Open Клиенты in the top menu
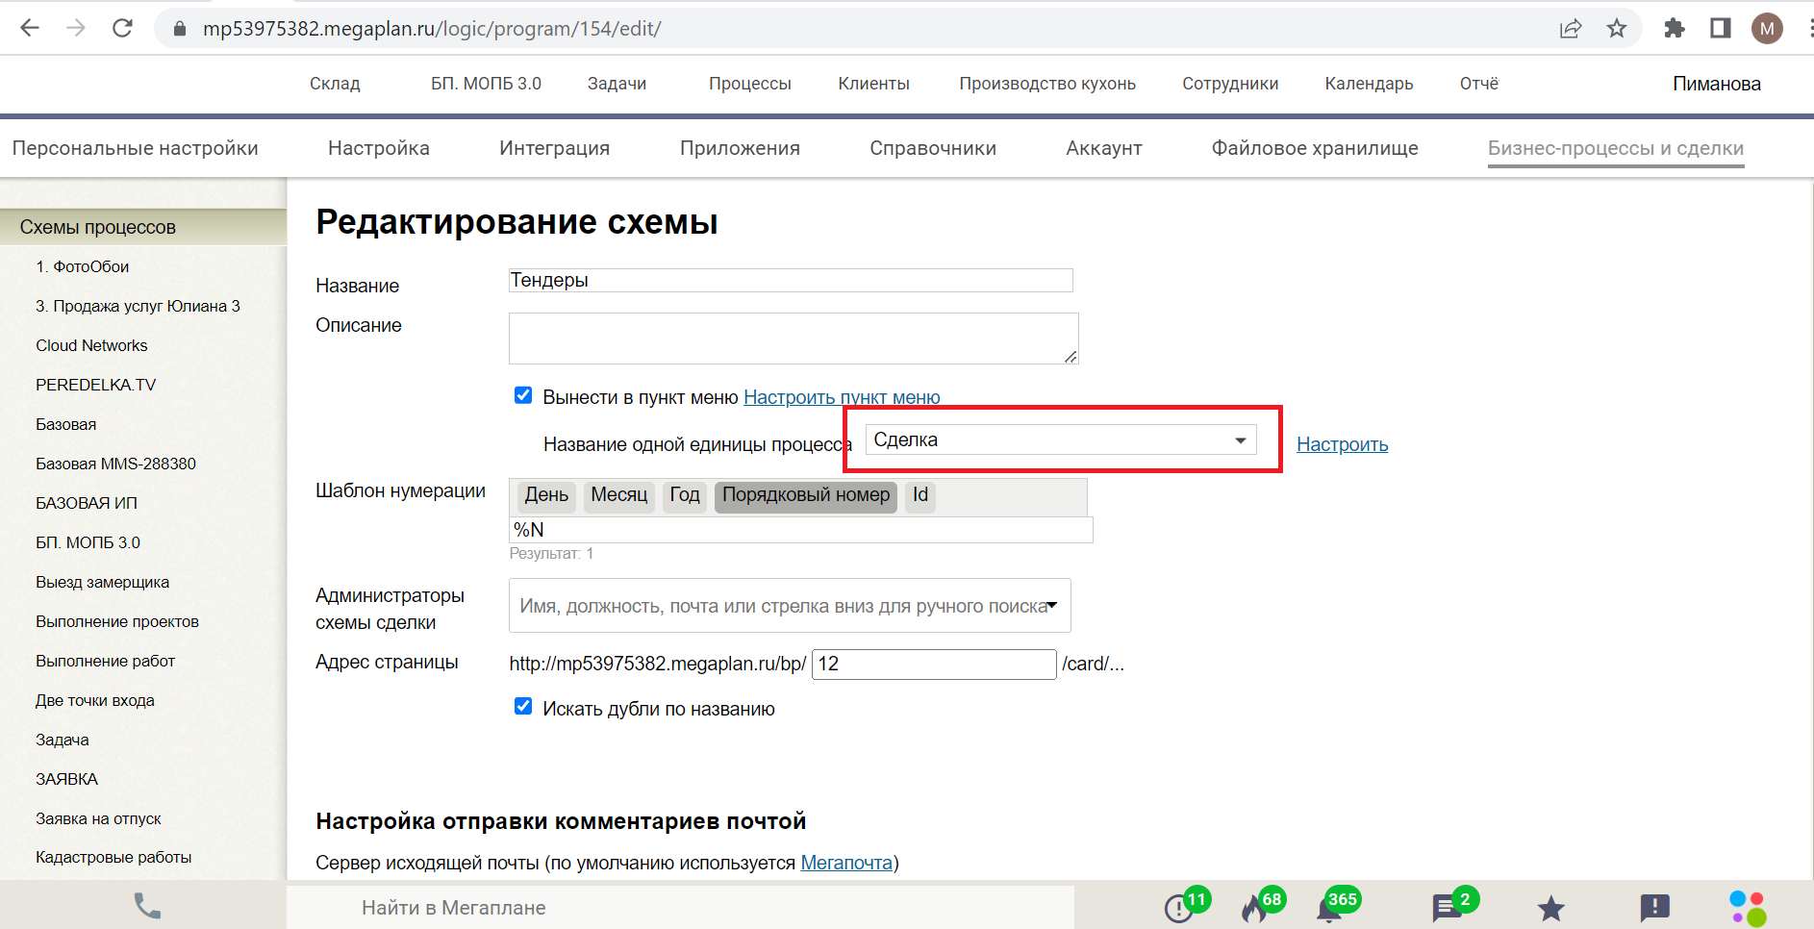This screenshot has height=929, width=1814. click(x=873, y=84)
